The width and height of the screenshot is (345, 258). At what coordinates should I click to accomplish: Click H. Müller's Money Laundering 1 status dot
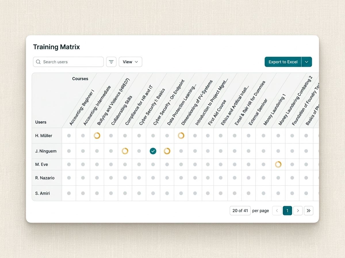tap(263, 136)
